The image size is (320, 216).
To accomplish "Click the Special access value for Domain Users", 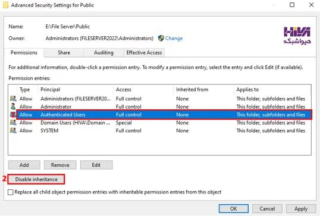I will (124, 123).
